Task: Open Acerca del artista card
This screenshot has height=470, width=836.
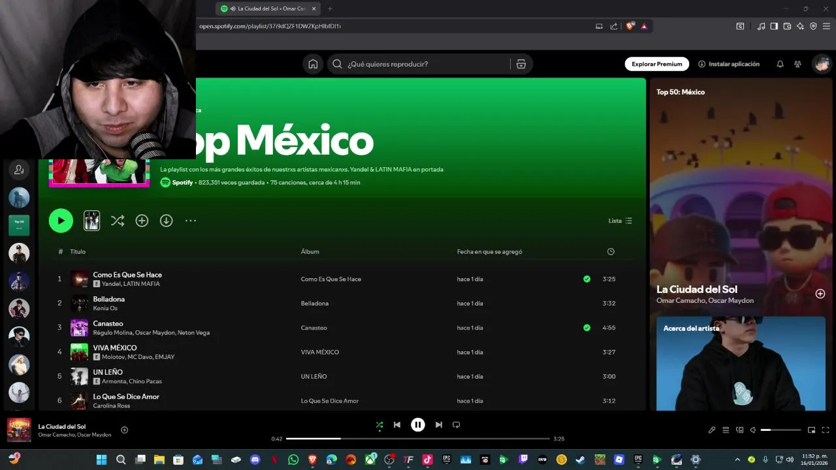Action: tap(741, 364)
